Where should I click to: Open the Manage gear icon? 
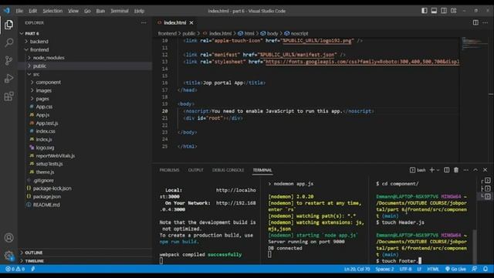coord(8,256)
